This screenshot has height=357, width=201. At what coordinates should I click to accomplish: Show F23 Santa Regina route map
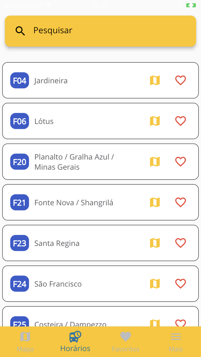click(x=155, y=243)
